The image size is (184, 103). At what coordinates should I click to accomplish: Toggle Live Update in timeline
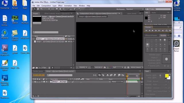point(99,75)
